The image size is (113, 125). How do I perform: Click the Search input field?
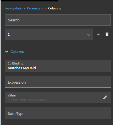58,20
